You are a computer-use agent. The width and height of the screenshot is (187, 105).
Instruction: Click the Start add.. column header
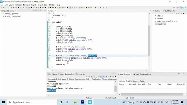[132, 84]
